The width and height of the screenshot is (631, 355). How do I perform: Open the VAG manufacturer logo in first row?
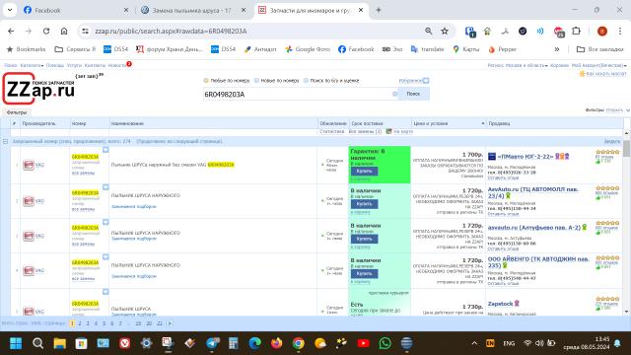pos(29,165)
